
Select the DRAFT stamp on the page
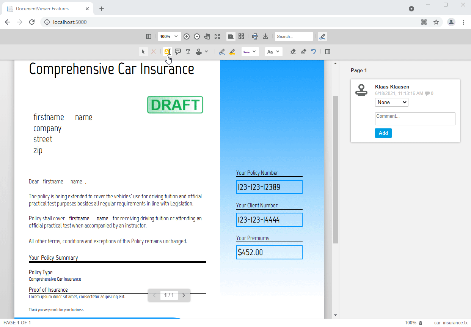coord(175,105)
